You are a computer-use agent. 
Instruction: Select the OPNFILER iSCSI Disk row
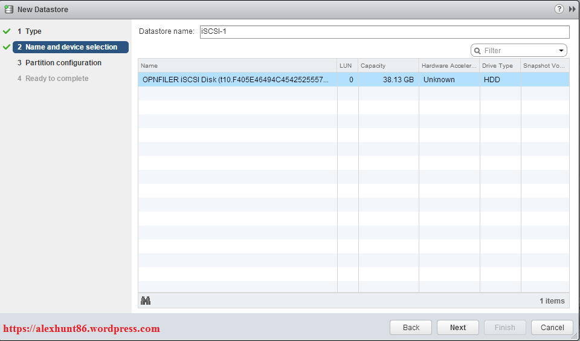click(353, 80)
